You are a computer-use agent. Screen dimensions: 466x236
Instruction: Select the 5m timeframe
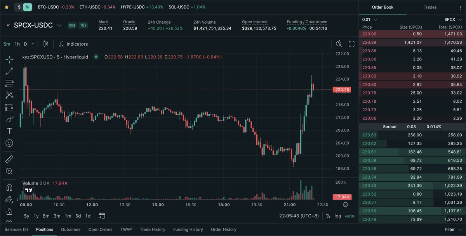(7, 44)
